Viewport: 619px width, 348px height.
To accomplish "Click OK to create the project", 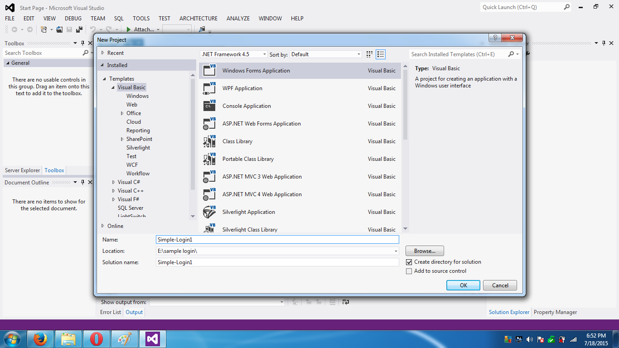I will coord(463,285).
